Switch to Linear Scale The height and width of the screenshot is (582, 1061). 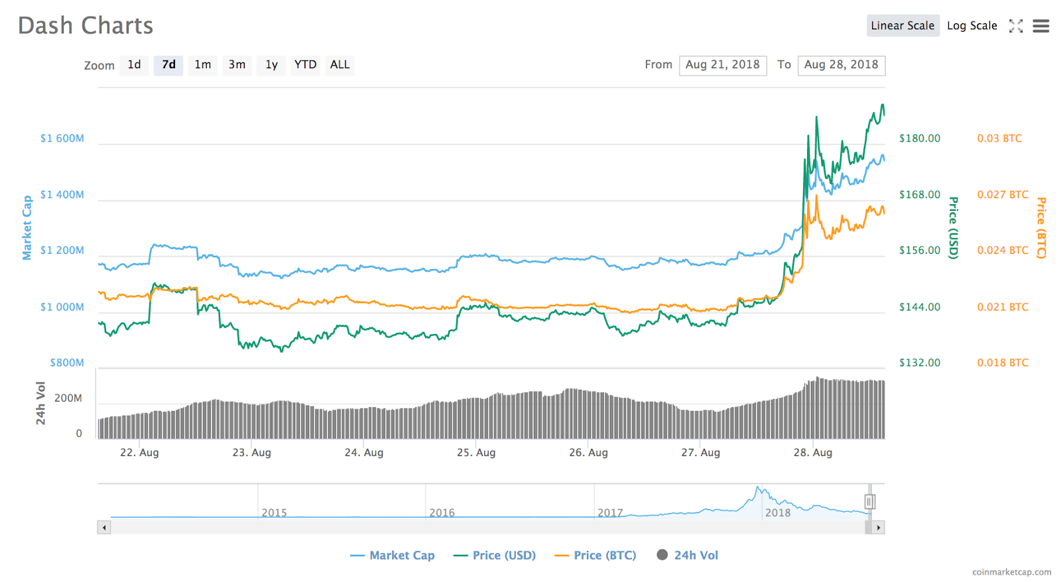coord(903,25)
